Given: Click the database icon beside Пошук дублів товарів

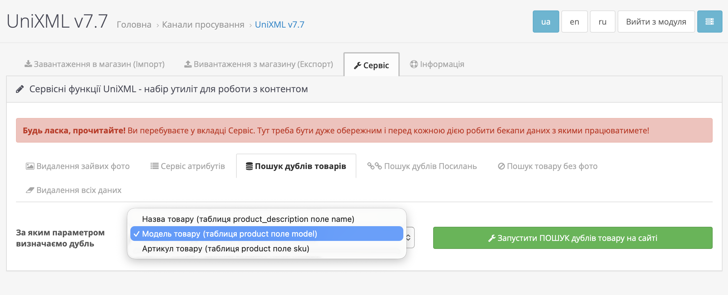Looking at the screenshot, I should (249, 166).
